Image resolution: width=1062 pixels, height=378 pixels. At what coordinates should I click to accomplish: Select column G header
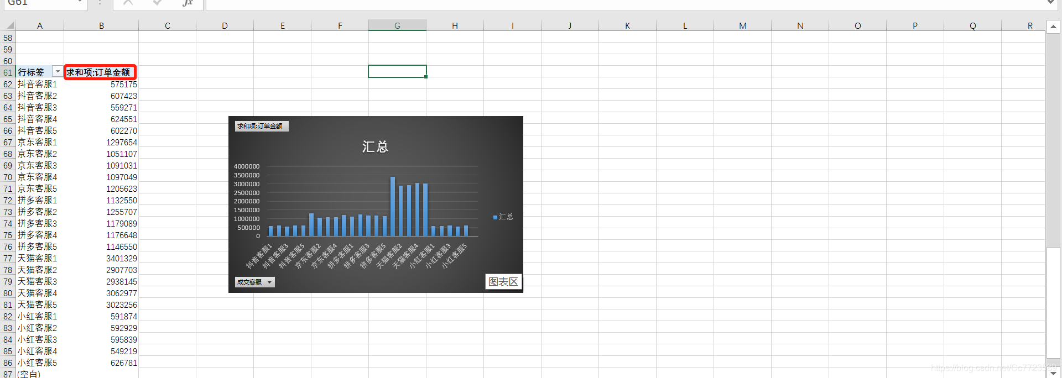397,25
